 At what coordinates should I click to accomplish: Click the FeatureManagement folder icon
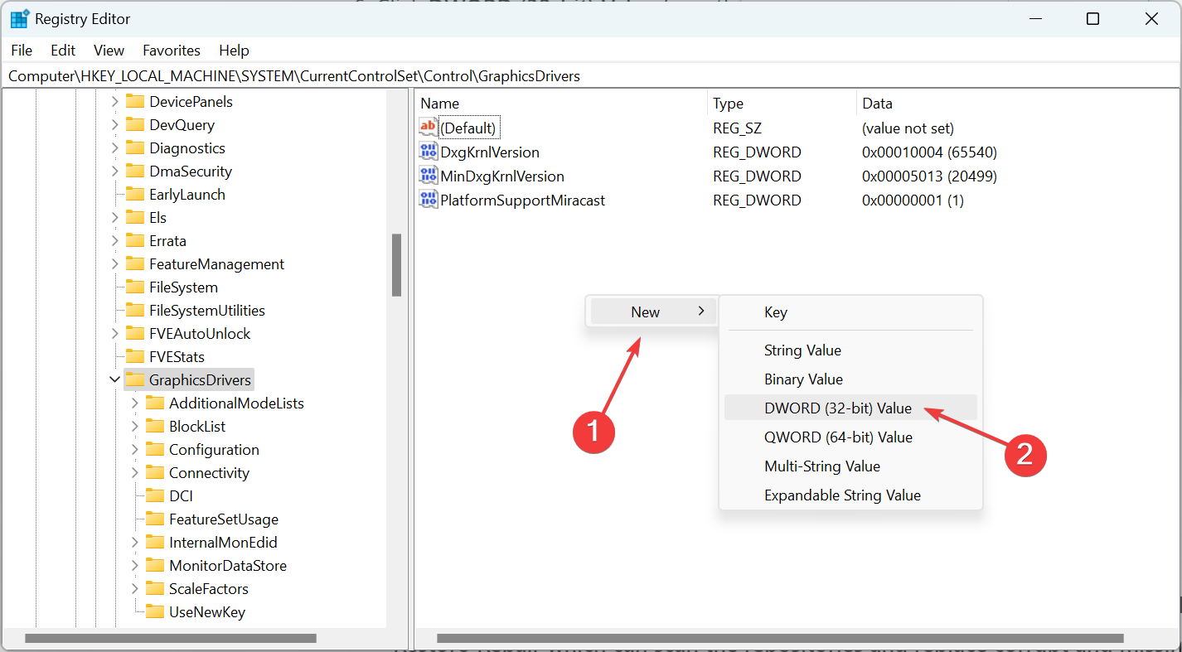click(x=135, y=263)
